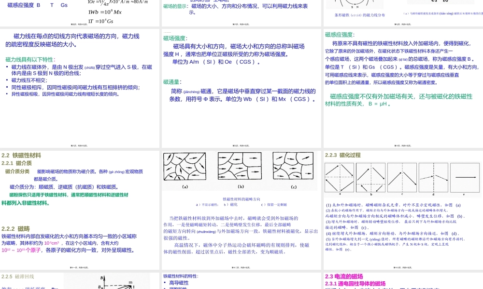Click the bullet beginning 同性磁极相斥
The height and width of the screenshot is (289, 483).
pyautogui.click(x=76, y=87)
